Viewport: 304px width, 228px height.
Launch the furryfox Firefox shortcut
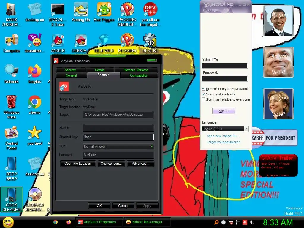34,74
